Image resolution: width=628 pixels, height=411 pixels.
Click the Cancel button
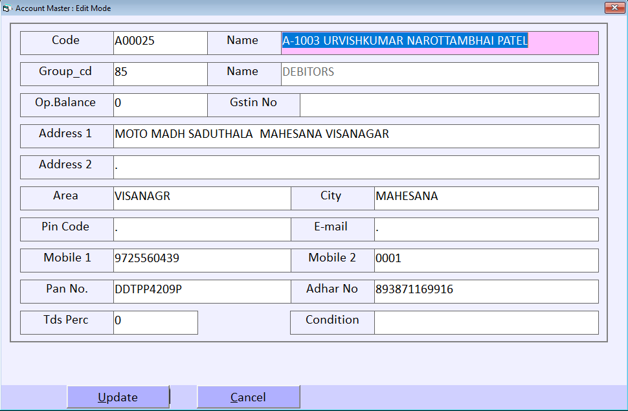(x=249, y=397)
